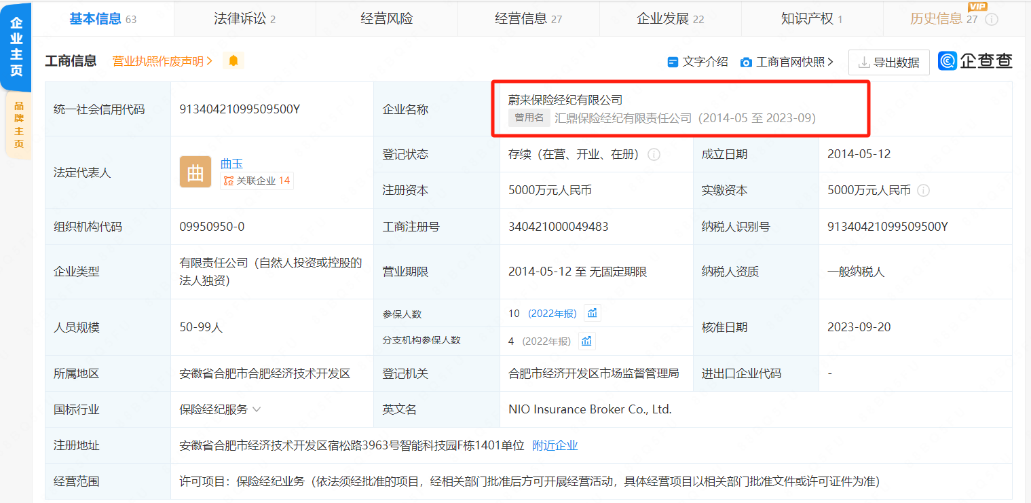Viewport: 1031px width, 503px height.
Task: Click the 曲 avatar of legal representative
Action: pyautogui.click(x=195, y=172)
